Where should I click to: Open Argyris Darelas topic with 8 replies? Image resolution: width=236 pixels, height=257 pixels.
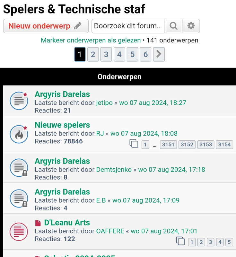click(62, 161)
